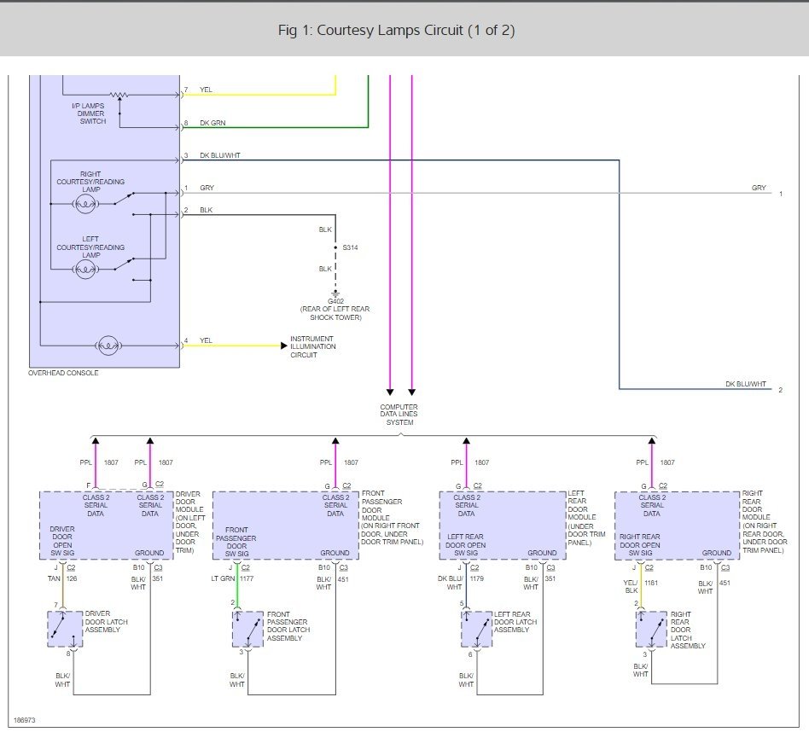Select the "(REAR OF LEFT REAR SHOCK TOWER)" note
Screen dimensions: 809x732
pyautogui.click(x=335, y=313)
